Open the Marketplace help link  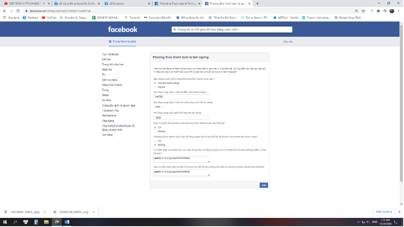(x=109, y=116)
